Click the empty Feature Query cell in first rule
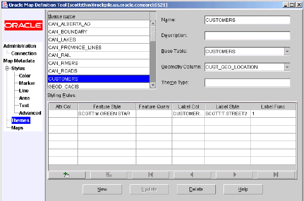 (154, 114)
